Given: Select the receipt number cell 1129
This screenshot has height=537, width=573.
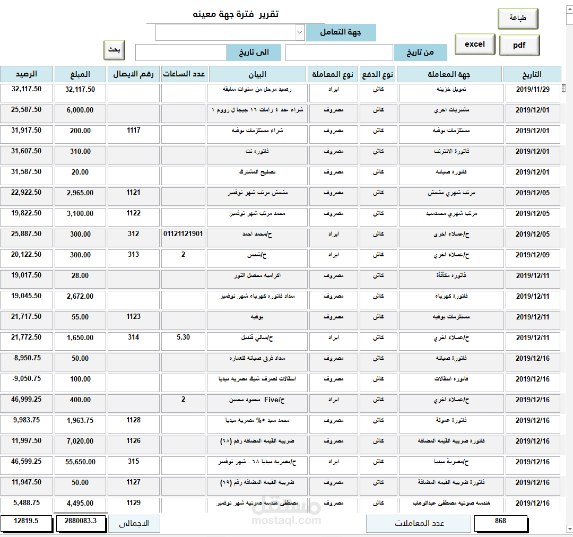Looking at the screenshot, I should 133,505.
